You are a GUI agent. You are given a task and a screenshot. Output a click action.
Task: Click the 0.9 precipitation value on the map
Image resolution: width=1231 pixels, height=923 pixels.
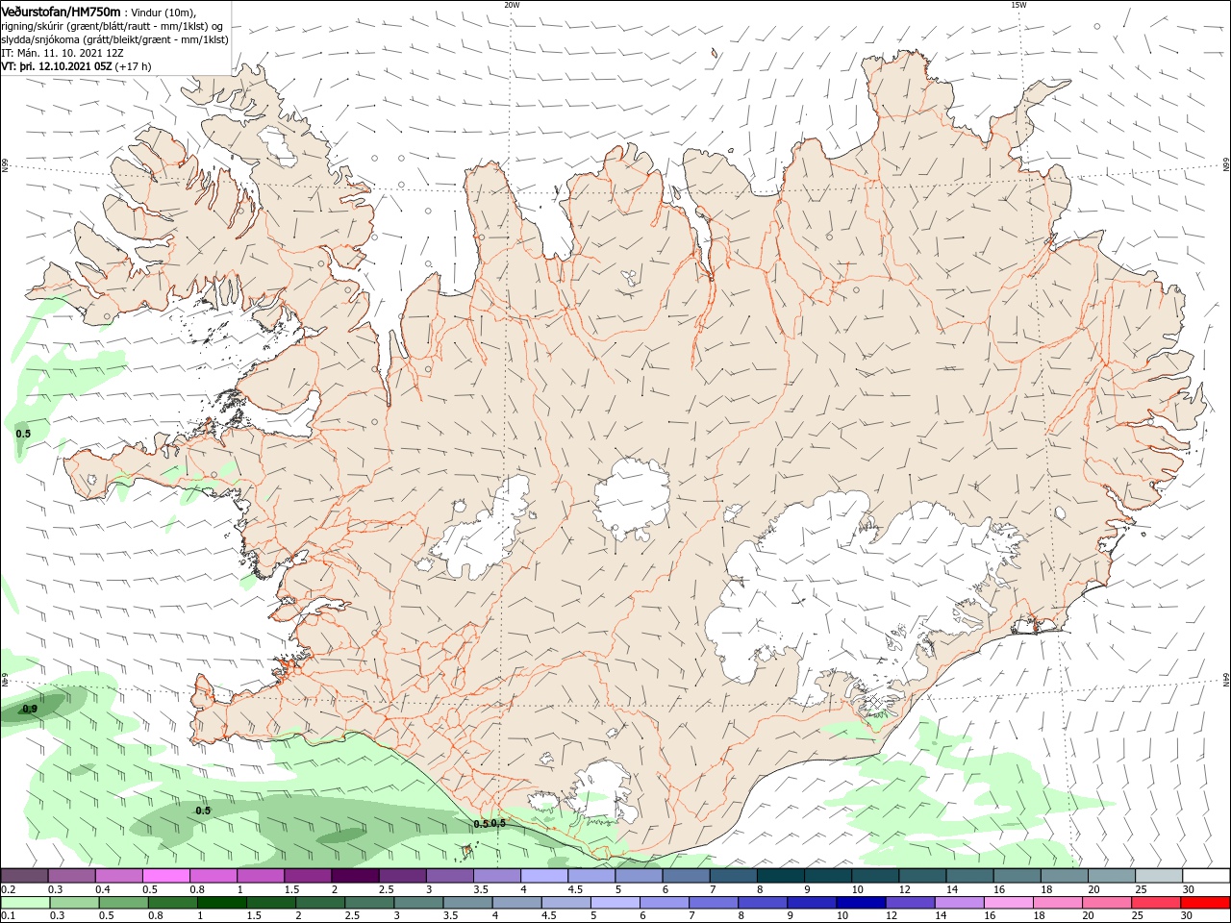(30, 710)
